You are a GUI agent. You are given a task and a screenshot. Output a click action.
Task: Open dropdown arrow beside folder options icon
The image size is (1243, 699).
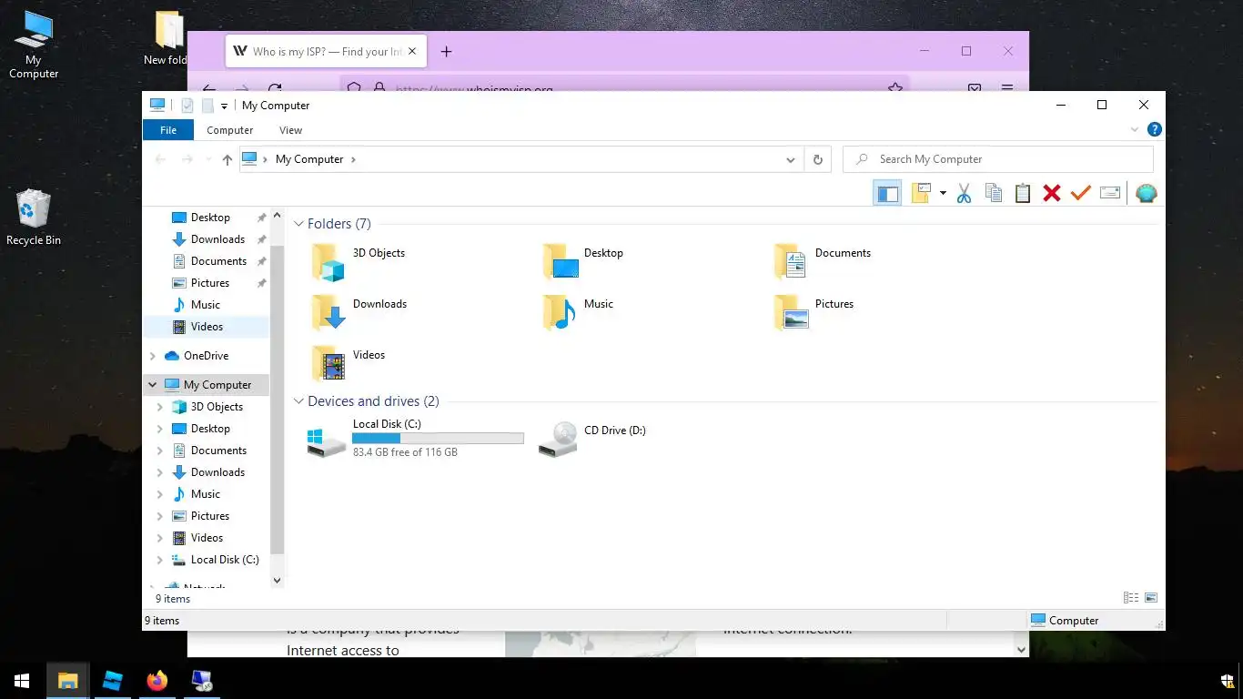tap(943, 193)
